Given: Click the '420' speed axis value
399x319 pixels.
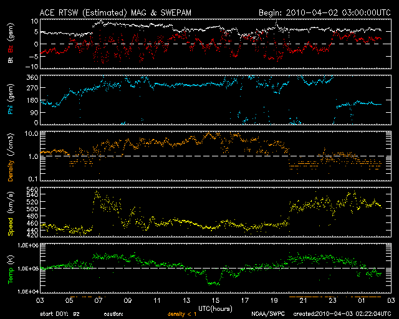Looking at the screenshot, I should [32, 234].
